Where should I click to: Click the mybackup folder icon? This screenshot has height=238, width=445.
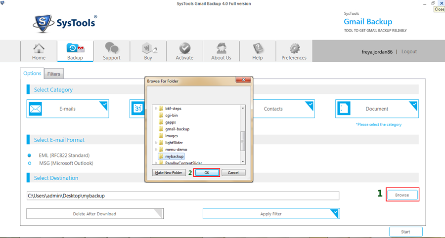(161, 156)
